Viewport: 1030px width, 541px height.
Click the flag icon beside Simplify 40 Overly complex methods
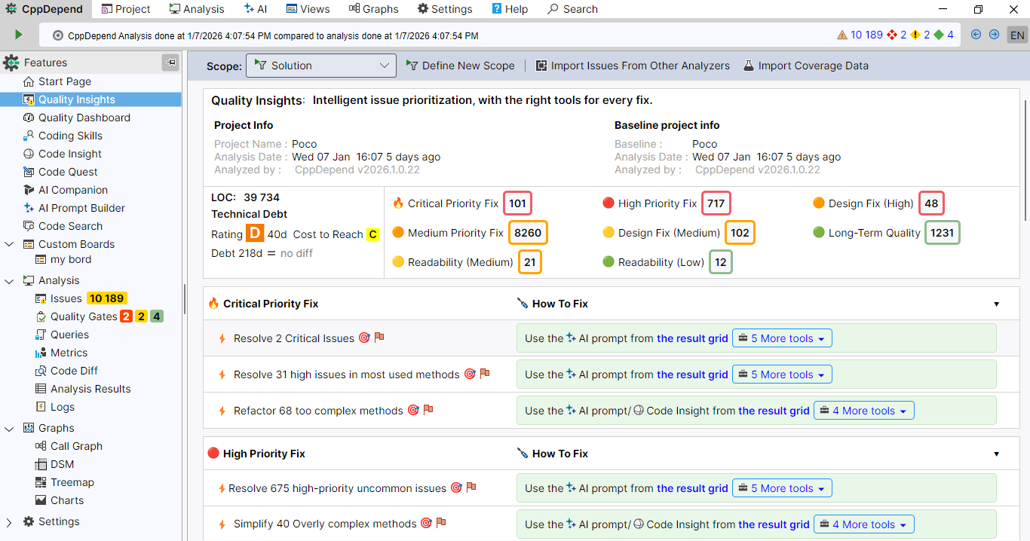click(441, 524)
